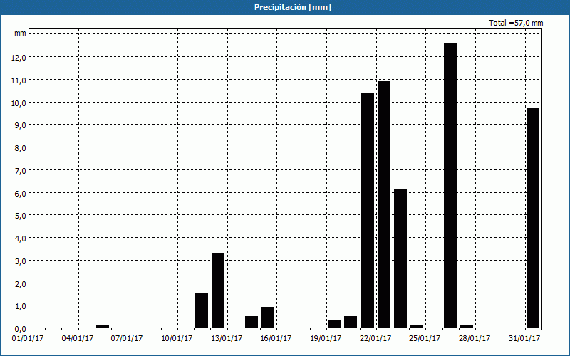
Task: Select the x-axis label 28/01/17
Action: click(475, 338)
